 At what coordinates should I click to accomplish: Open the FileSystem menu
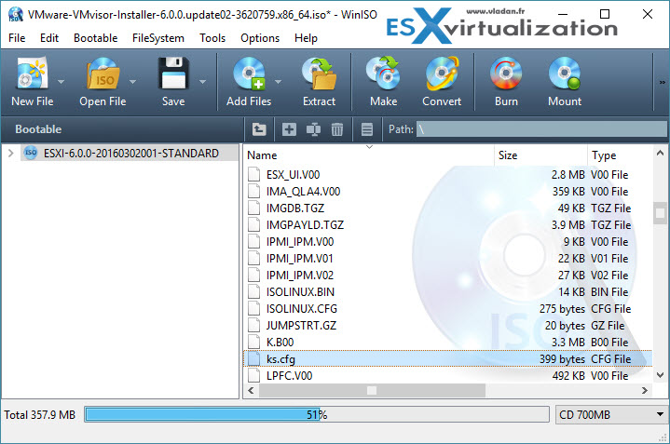coord(158,38)
